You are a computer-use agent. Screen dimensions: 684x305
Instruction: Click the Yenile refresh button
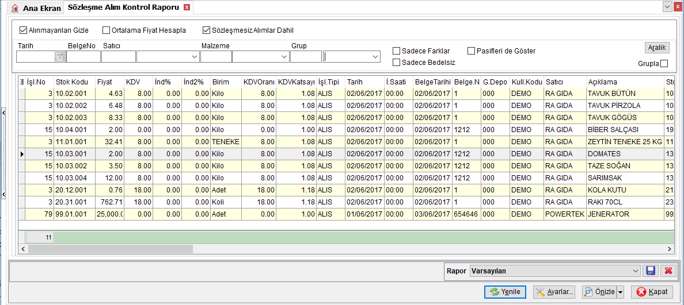tap(505, 292)
